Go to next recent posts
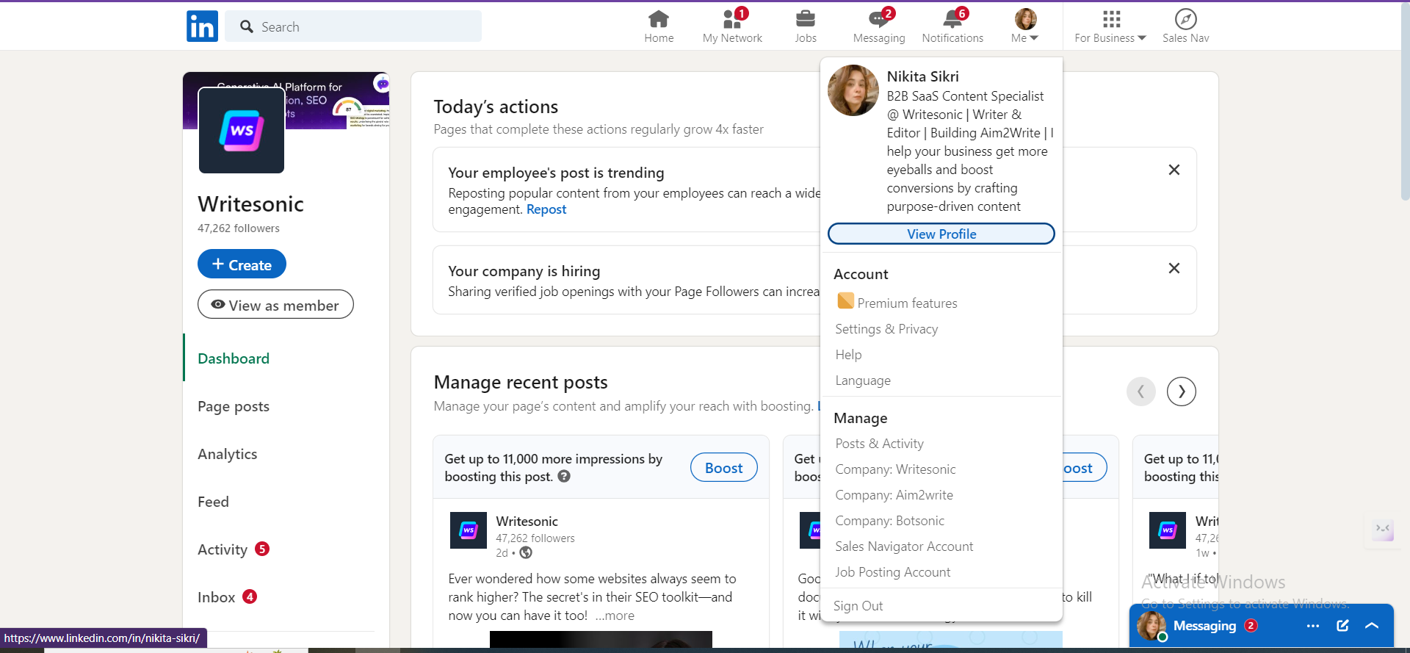 click(x=1182, y=392)
